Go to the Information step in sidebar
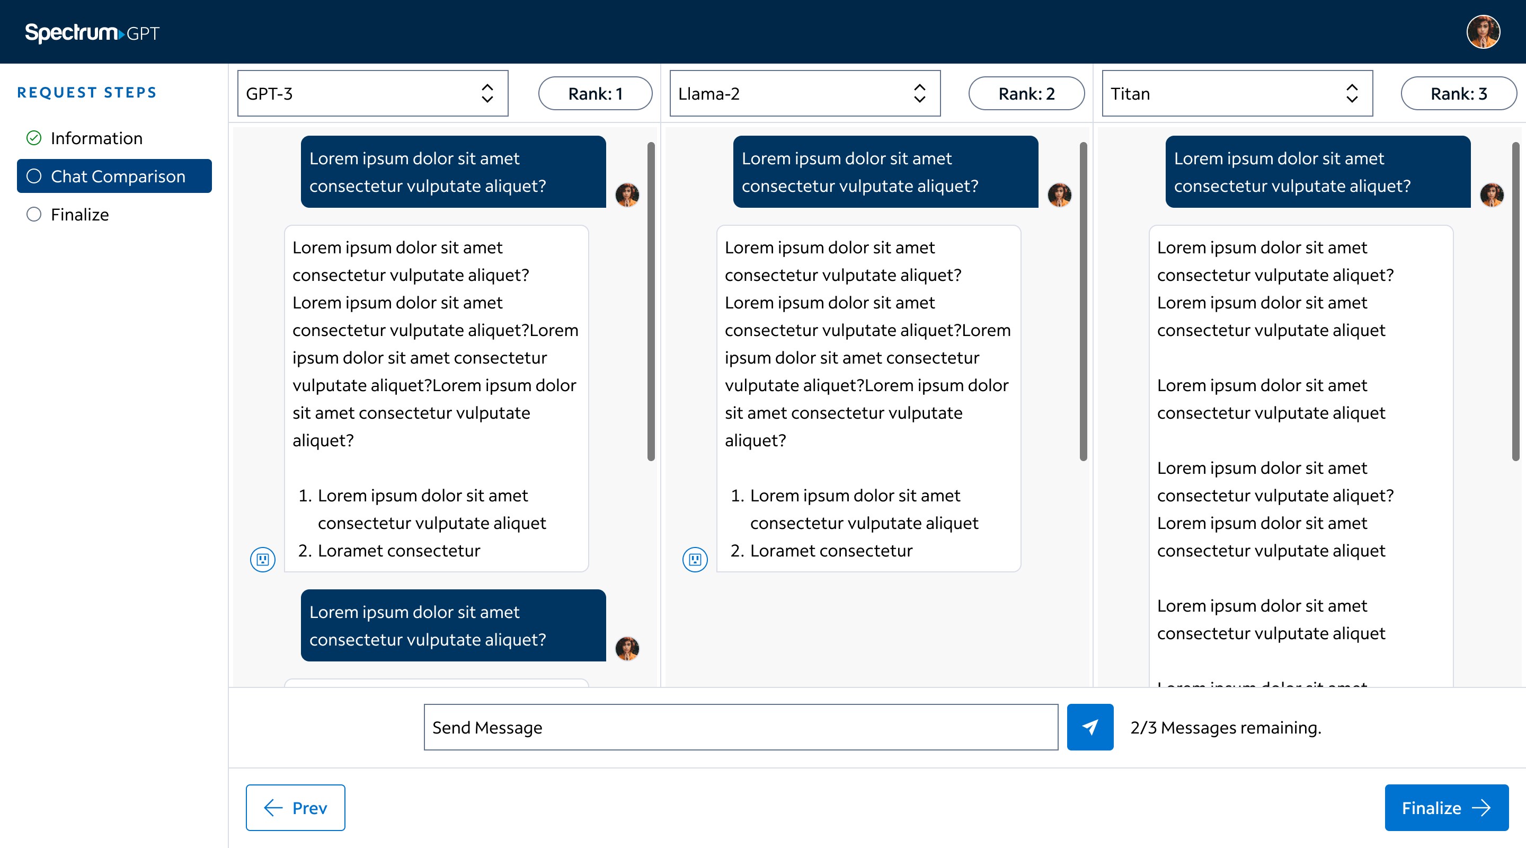Viewport: 1526px width, 848px height. [96, 138]
